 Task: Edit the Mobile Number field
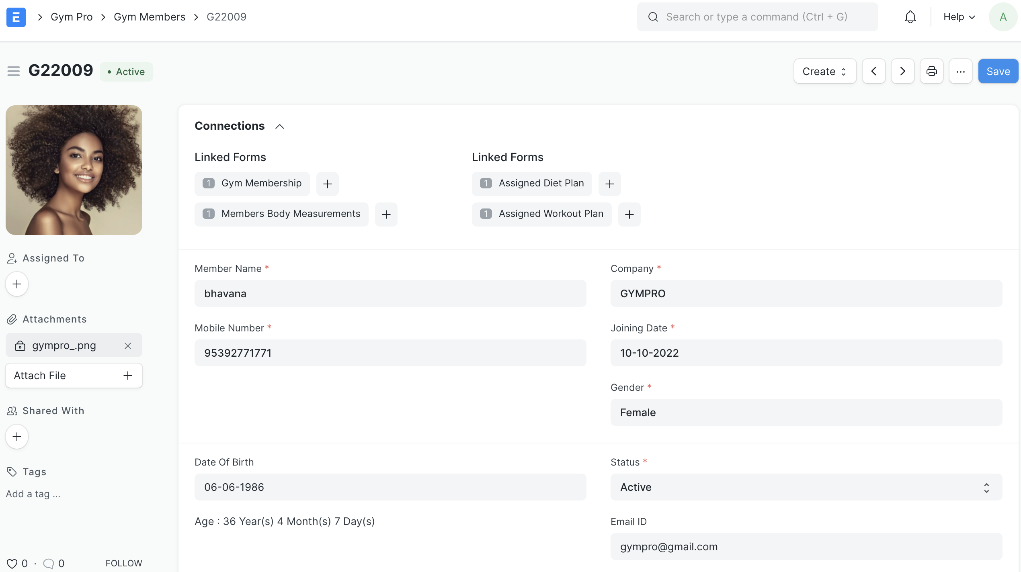coord(390,353)
